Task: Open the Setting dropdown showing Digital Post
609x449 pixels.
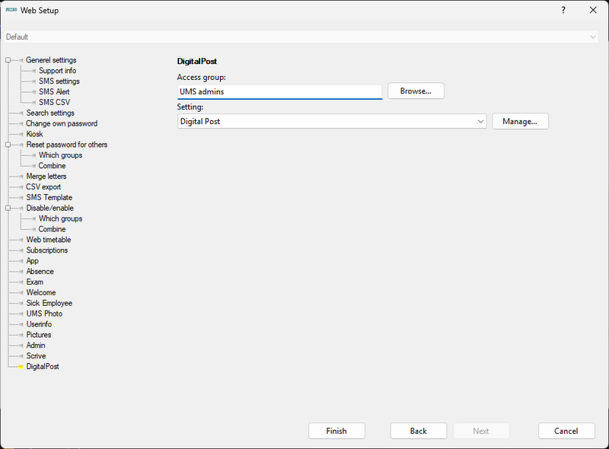Action: [480, 121]
